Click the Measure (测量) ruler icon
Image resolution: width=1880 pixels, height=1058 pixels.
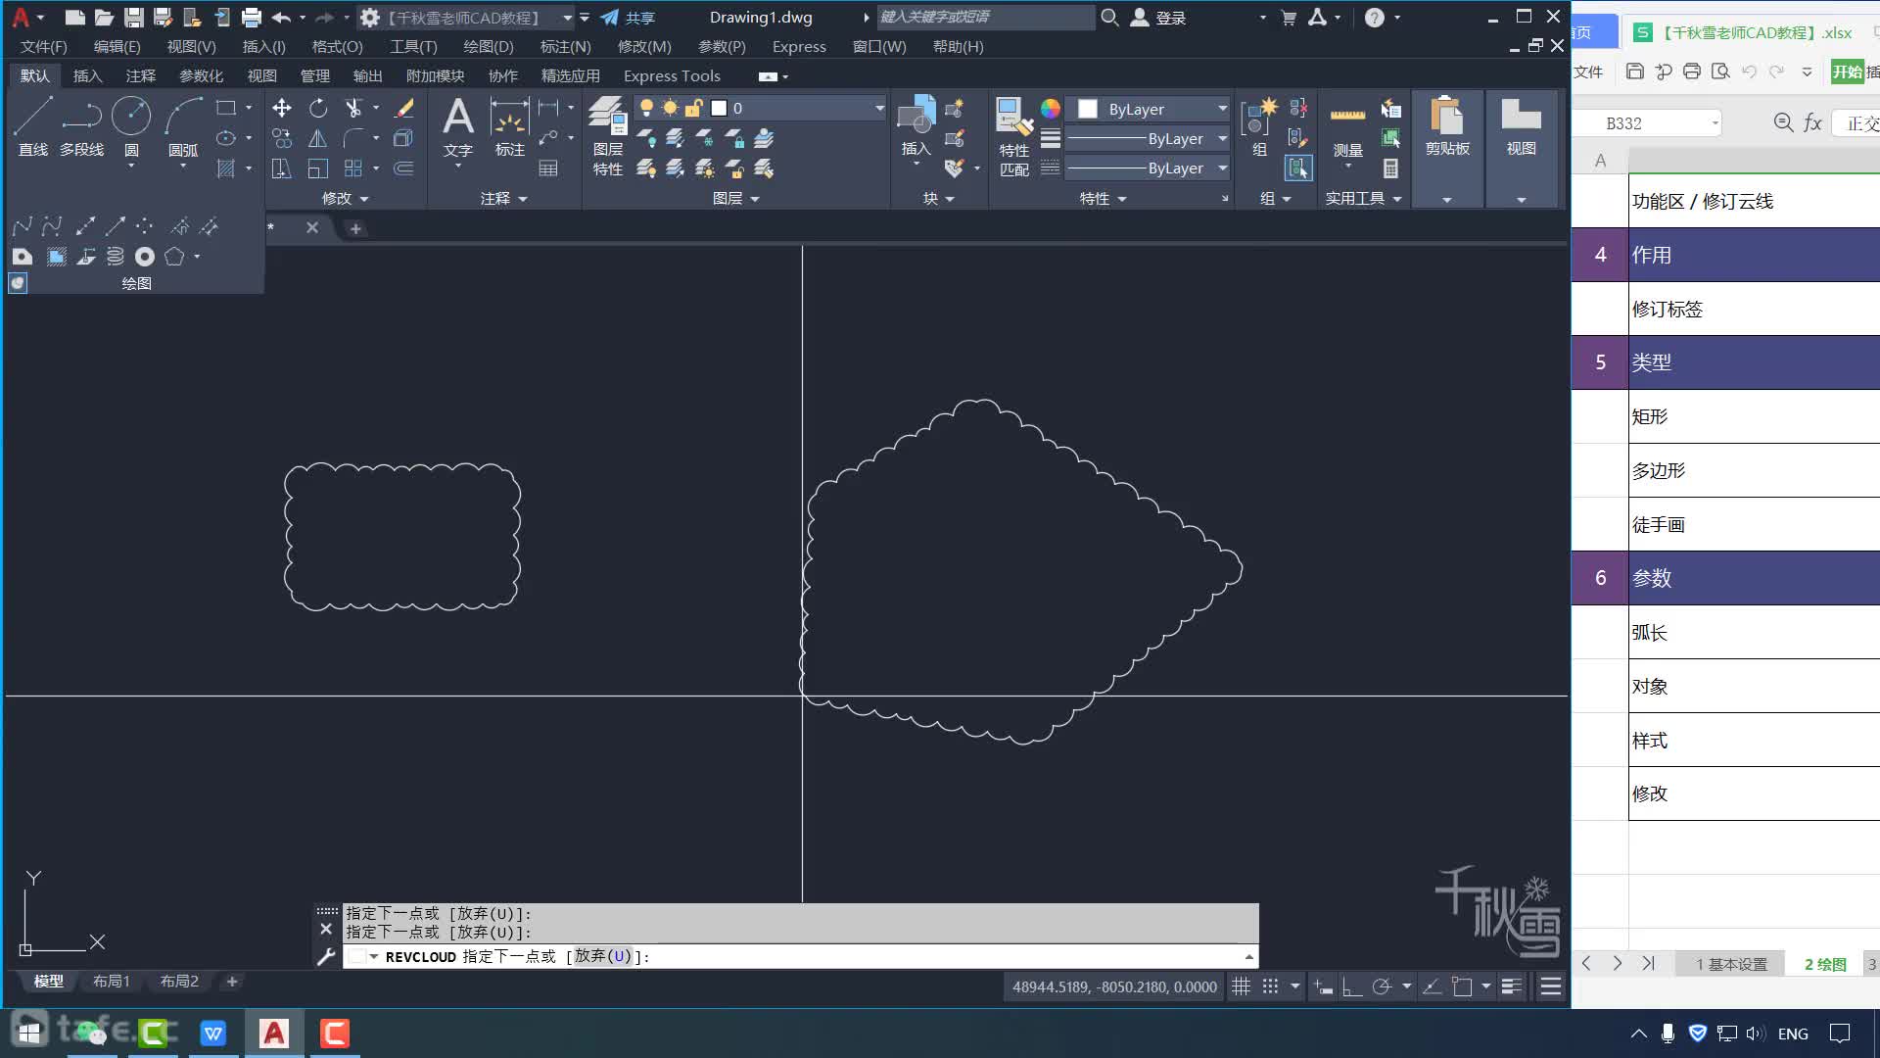pos(1347,127)
